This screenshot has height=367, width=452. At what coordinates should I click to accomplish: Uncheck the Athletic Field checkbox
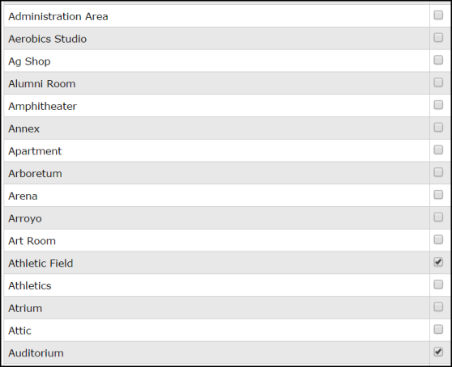pos(438,262)
